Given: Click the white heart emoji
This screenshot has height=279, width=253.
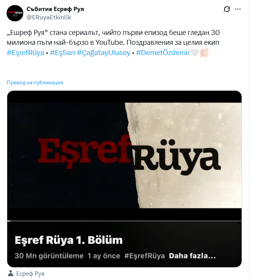Looking at the screenshot, I should [x=195, y=53].
